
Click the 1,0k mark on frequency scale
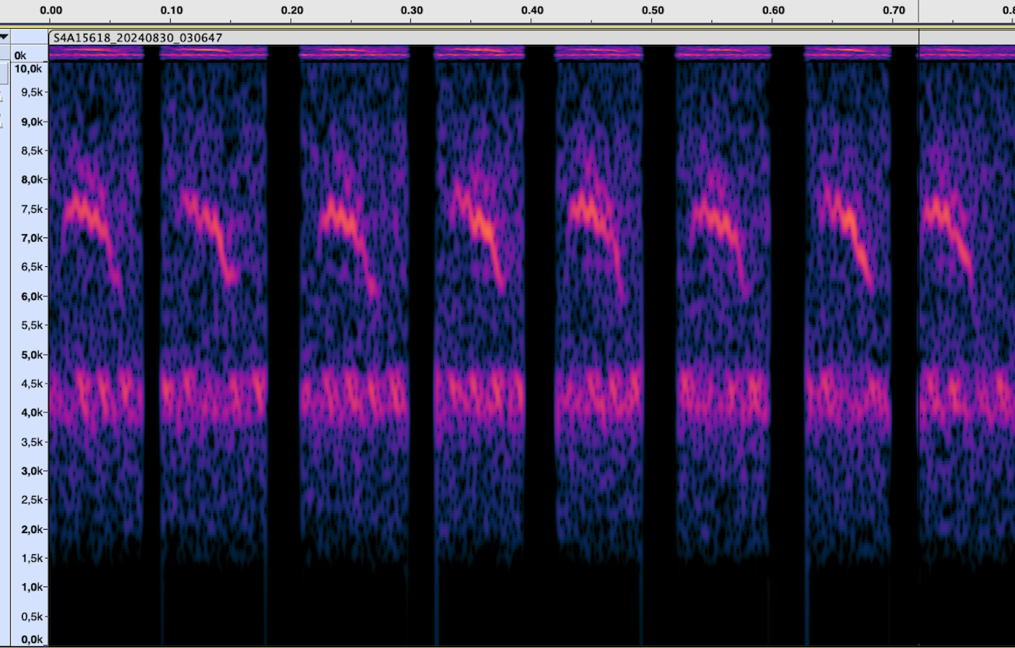pos(30,586)
